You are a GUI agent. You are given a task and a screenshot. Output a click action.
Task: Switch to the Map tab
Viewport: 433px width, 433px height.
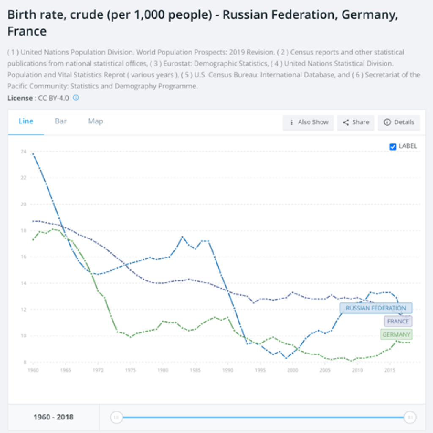(x=96, y=121)
